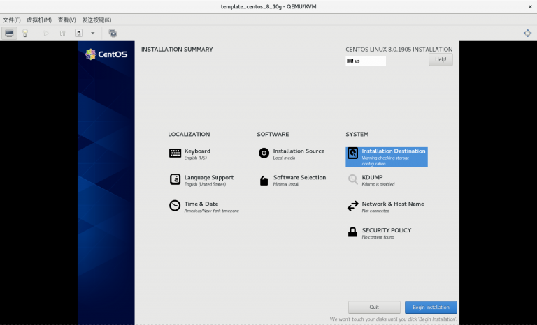Show virtual hardware details lightbulb icon

(25, 33)
